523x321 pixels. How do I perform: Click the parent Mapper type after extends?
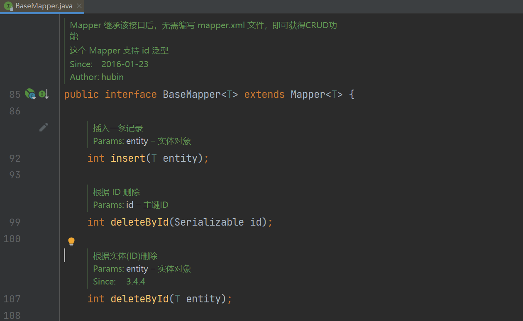click(308, 95)
